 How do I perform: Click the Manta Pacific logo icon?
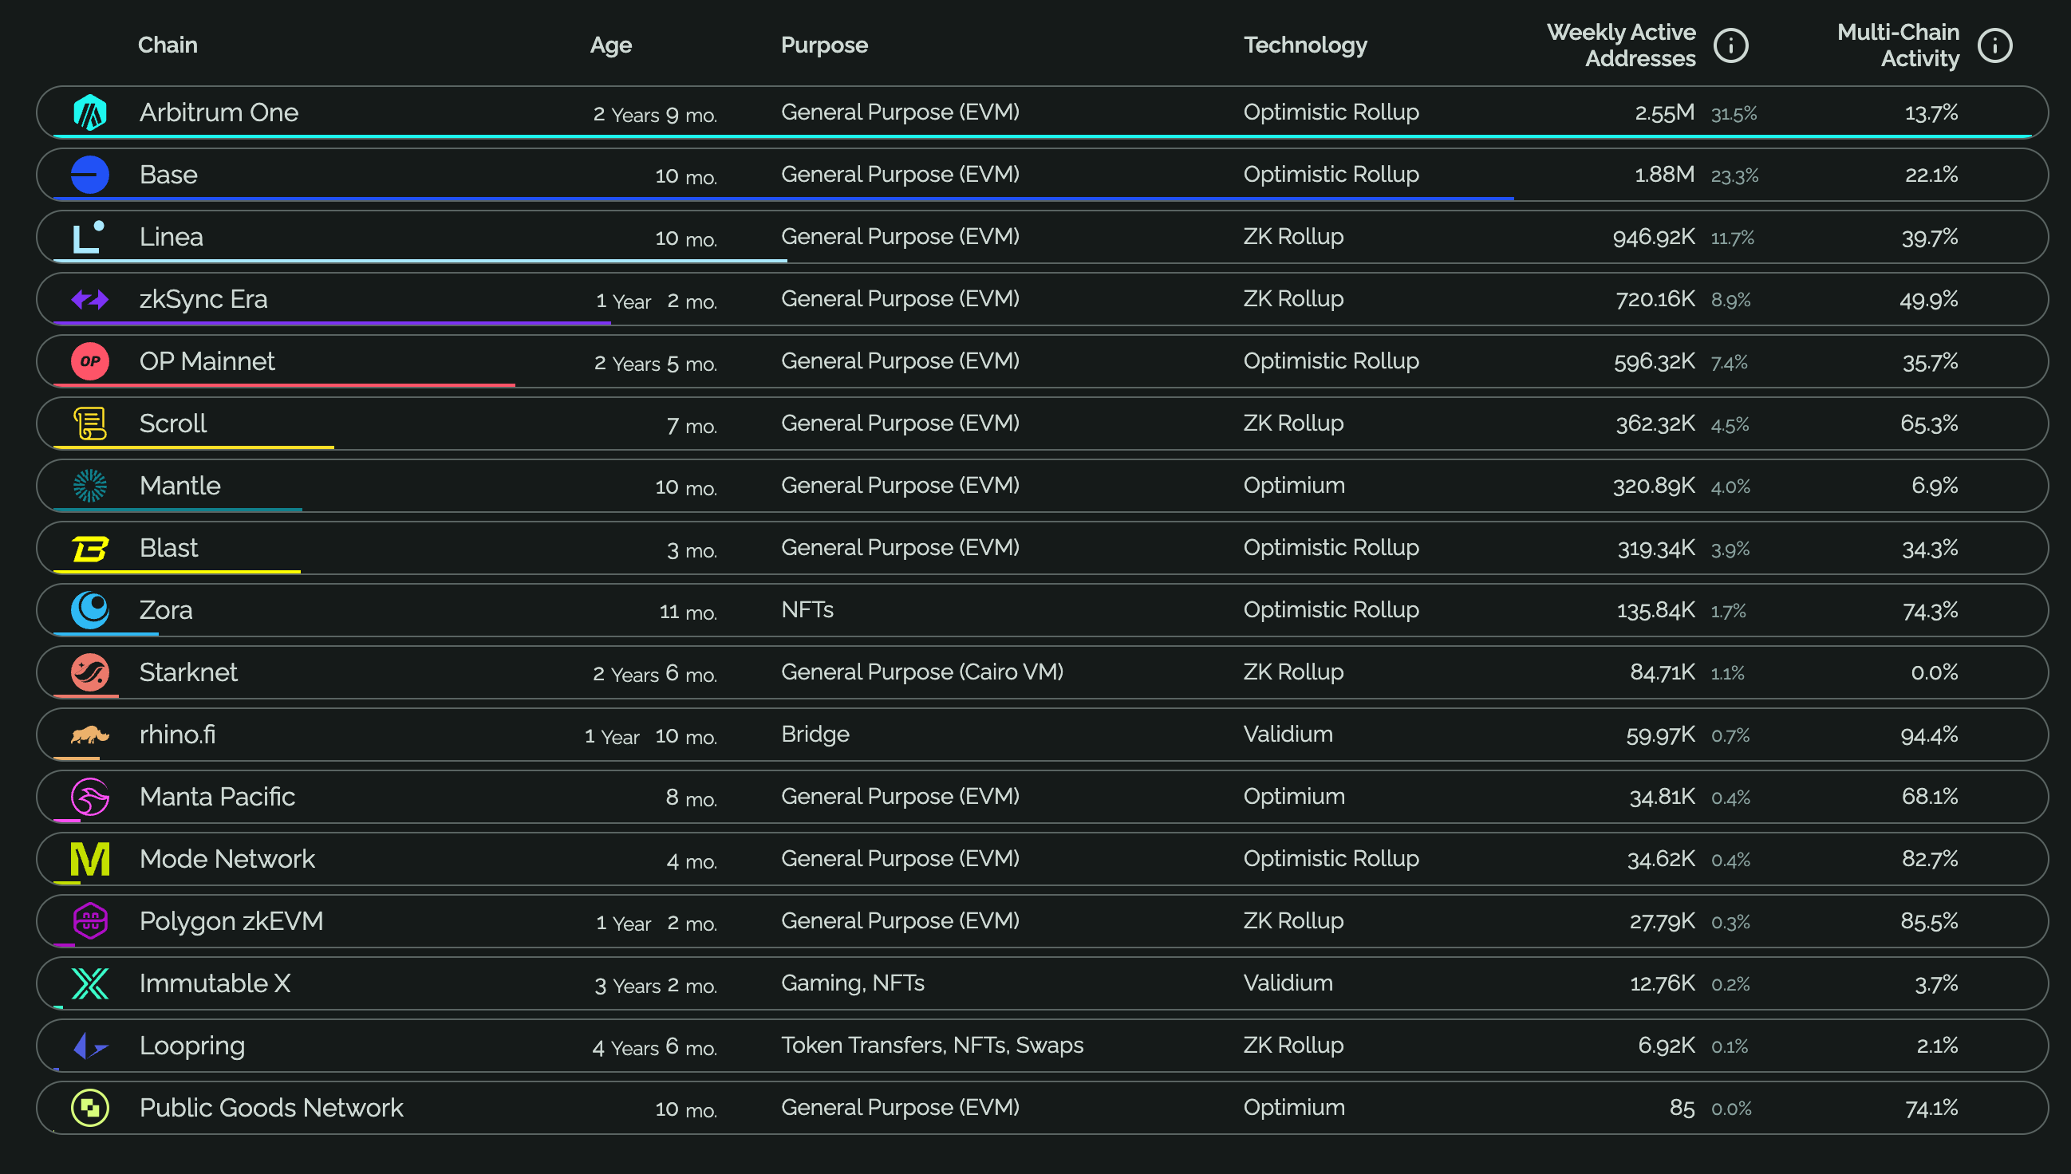89,797
